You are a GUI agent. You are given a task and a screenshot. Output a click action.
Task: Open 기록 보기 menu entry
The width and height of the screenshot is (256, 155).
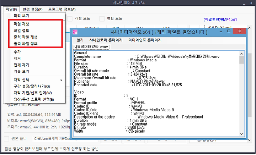pyautogui.click(x=21, y=71)
